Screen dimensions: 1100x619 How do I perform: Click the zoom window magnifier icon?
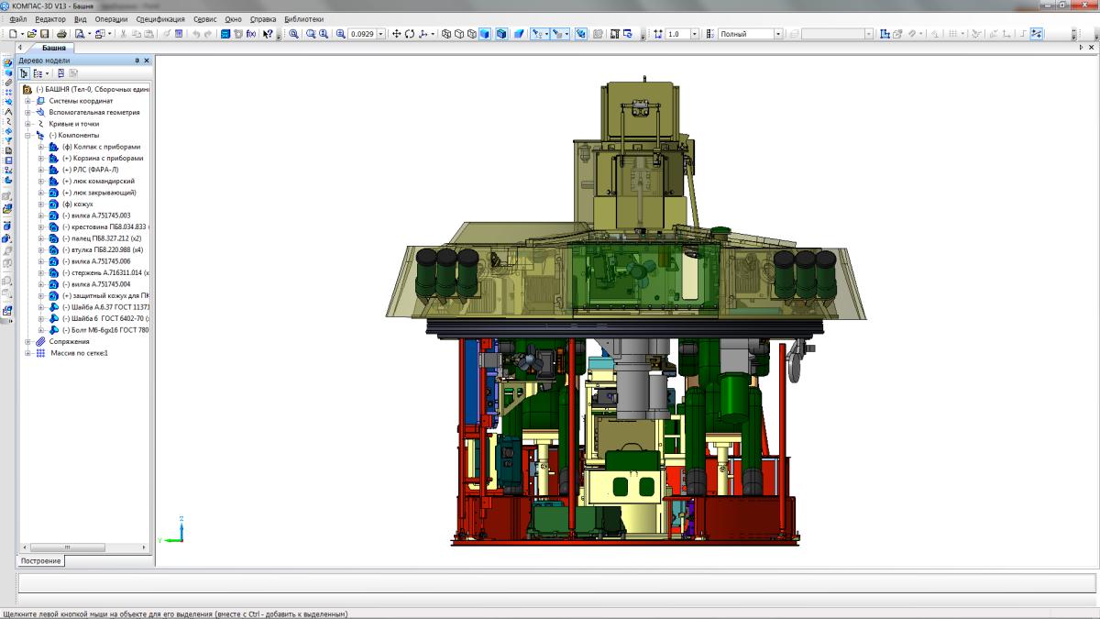(x=311, y=34)
